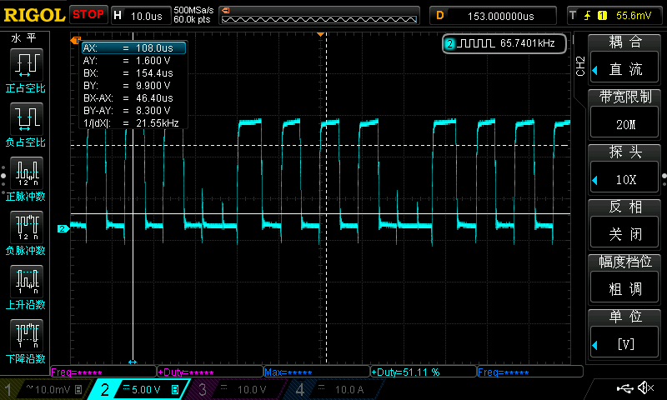
Task: Switch to channel 2 tab
Action: coord(139,389)
